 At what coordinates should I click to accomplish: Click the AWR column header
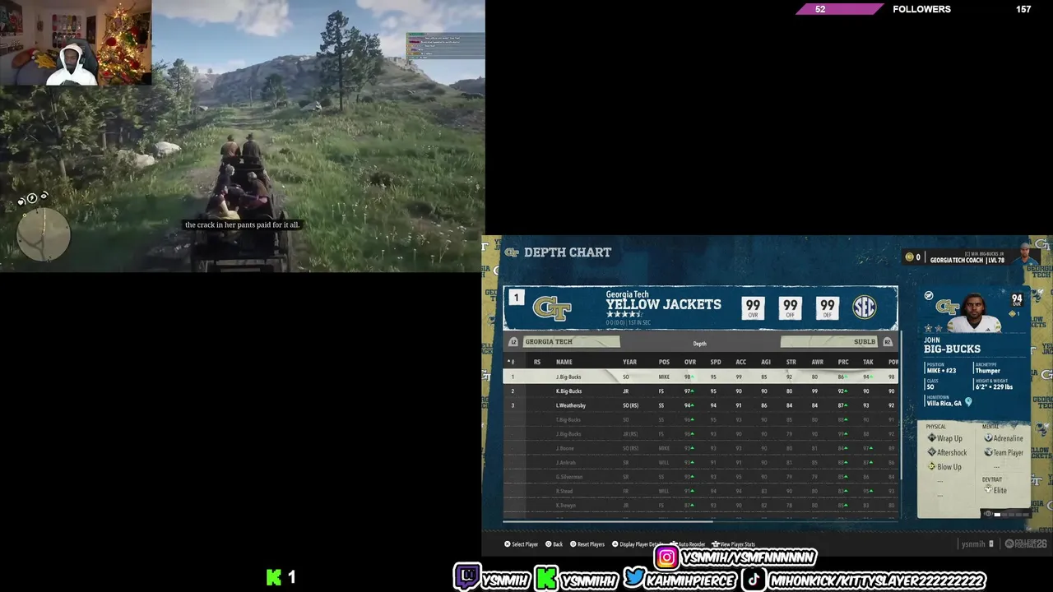coord(817,362)
